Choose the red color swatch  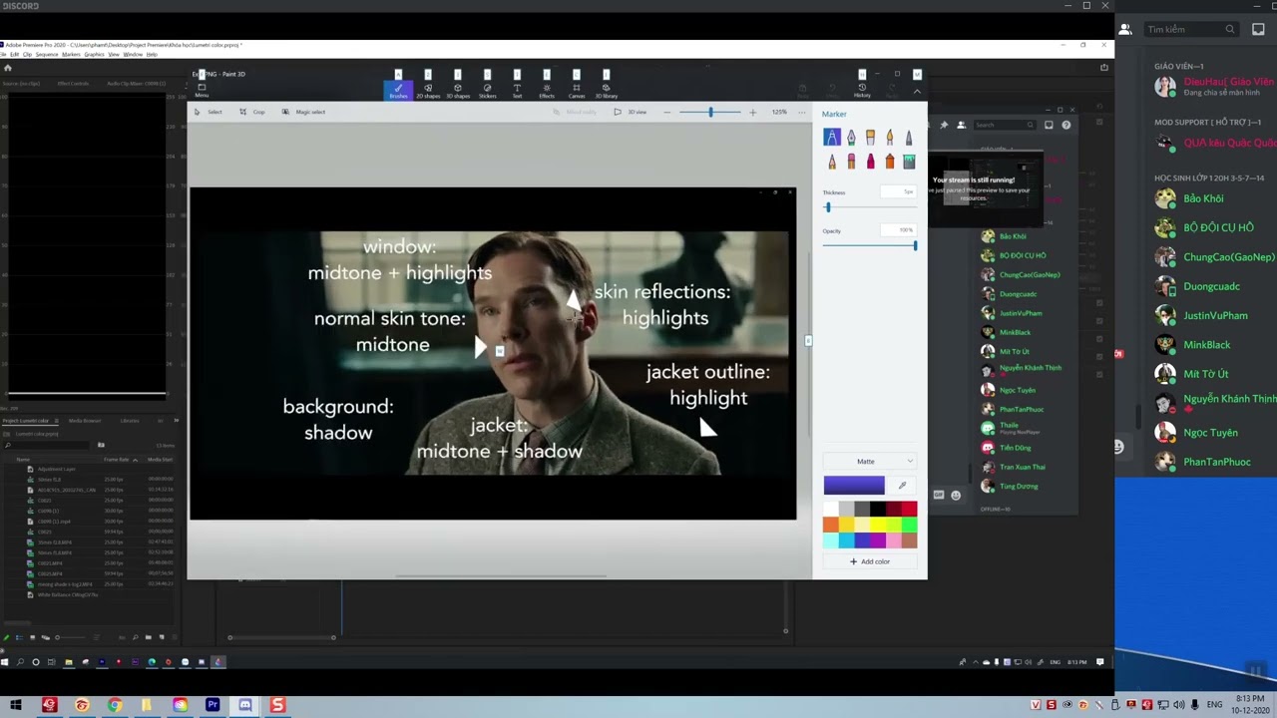[x=908, y=511]
